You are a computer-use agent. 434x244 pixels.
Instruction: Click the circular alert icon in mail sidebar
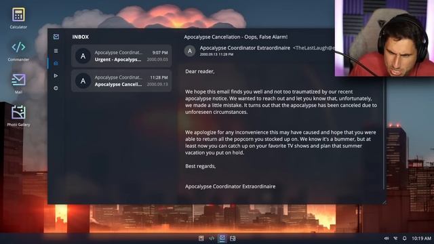click(x=56, y=88)
